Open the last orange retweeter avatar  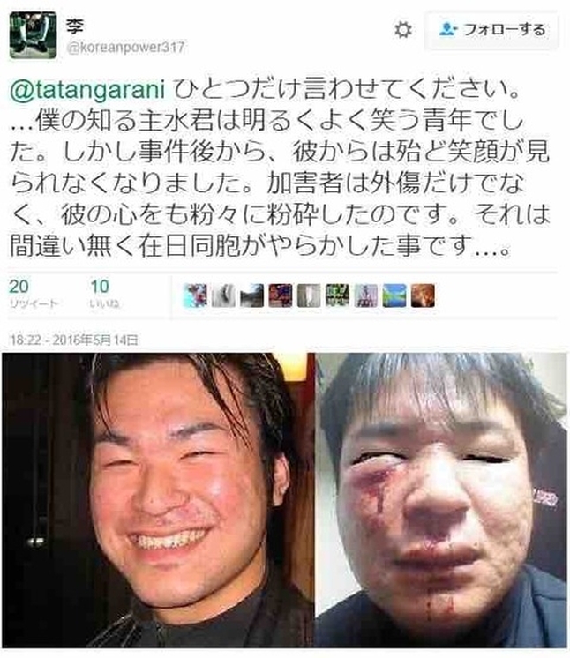tap(423, 295)
